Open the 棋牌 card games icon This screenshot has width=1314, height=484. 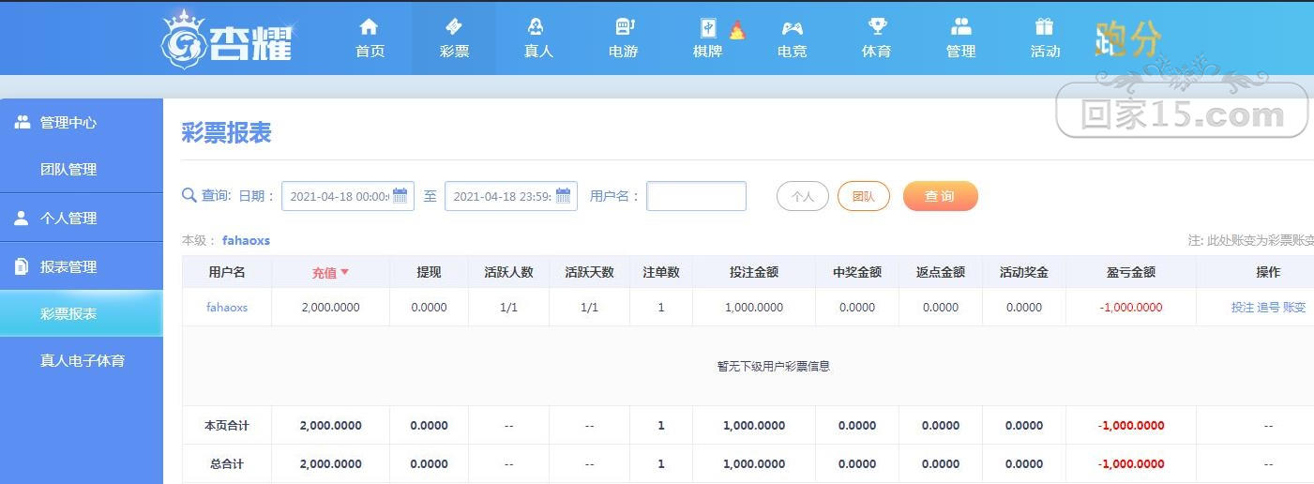(708, 28)
